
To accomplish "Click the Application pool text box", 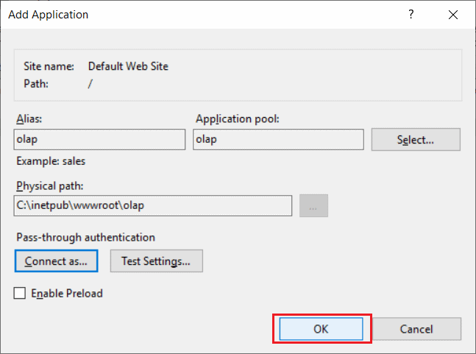I will [278, 140].
